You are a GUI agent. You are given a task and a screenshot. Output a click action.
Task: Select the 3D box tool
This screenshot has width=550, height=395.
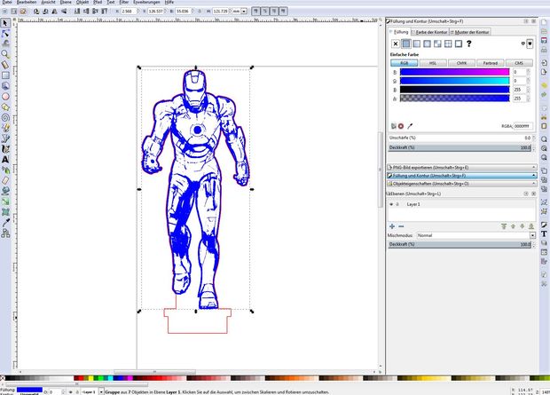coord(5,86)
